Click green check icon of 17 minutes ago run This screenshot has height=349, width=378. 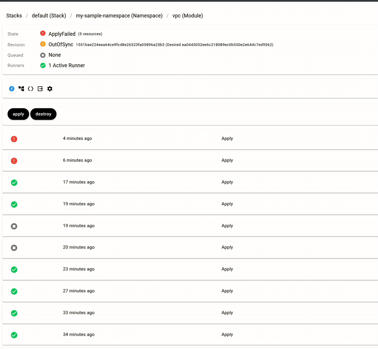click(14, 183)
